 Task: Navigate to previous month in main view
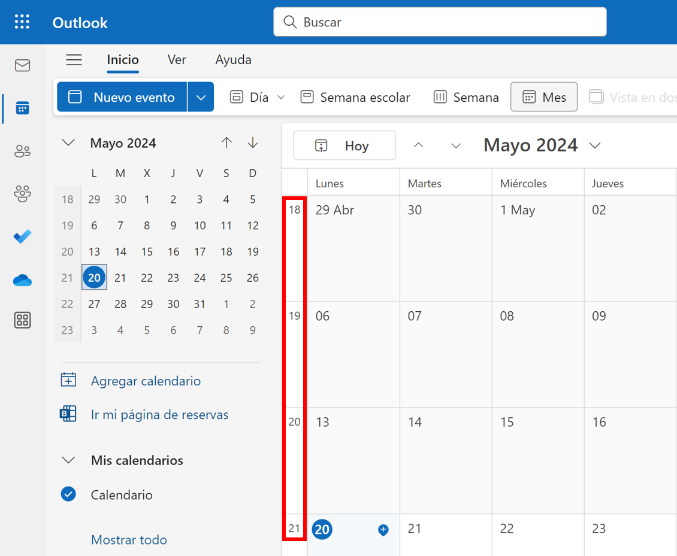(418, 145)
